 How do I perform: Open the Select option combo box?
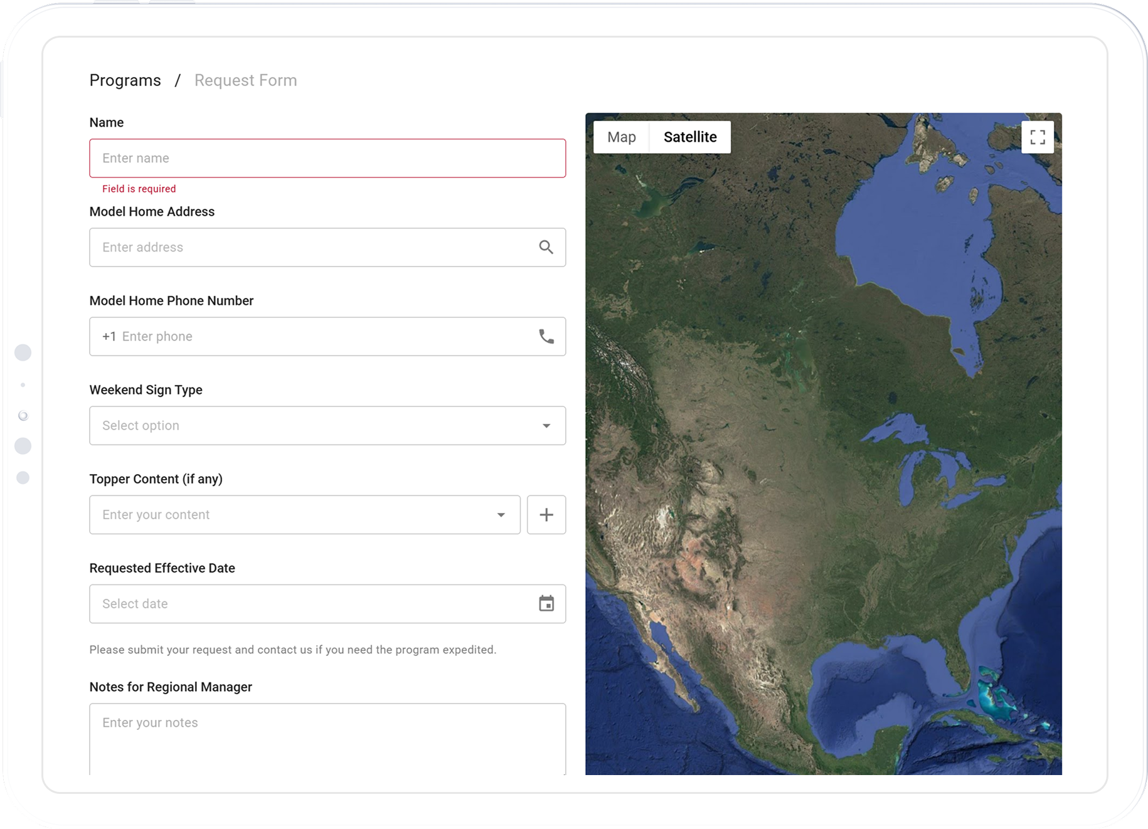tap(314, 426)
